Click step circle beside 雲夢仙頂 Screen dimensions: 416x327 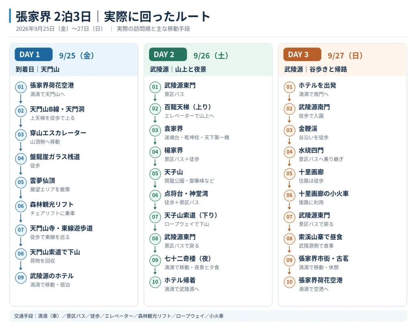(x=21, y=182)
